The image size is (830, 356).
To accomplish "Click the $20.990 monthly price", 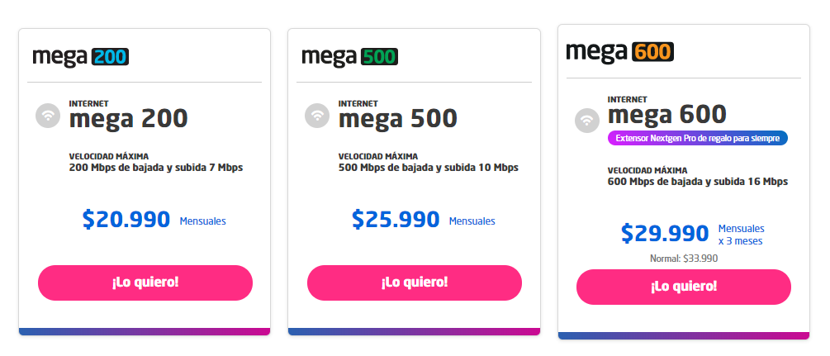I will pyautogui.click(x=126, y=220).
